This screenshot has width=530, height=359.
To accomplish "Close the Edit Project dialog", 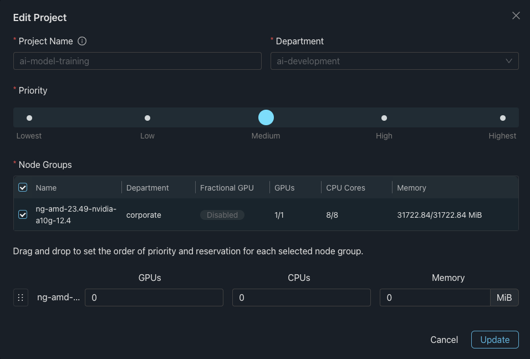I will point(516,16).
